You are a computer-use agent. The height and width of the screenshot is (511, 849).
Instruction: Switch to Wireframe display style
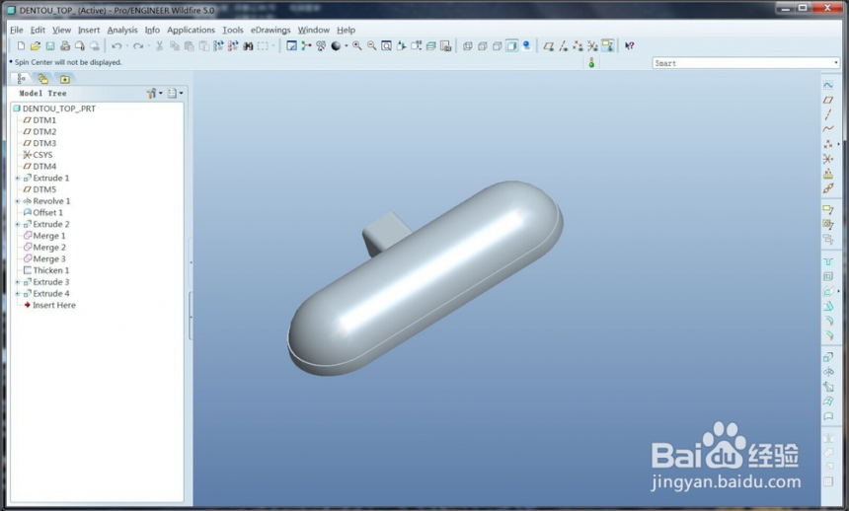[x=468, y=46]
